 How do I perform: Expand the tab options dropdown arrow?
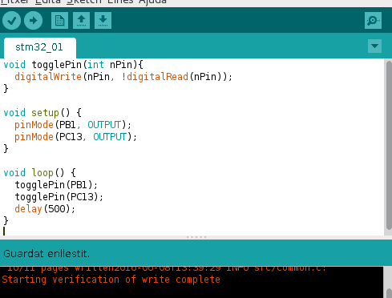[x=374, y=46]
